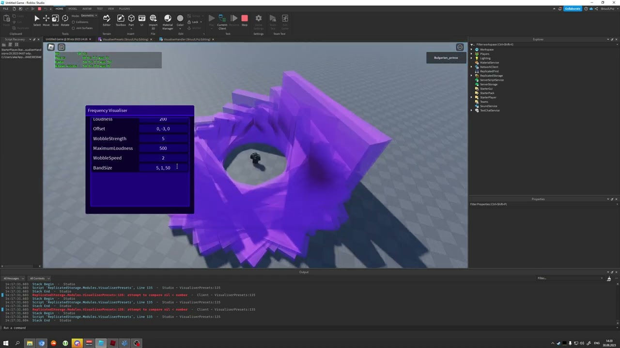
Task: Open the VisualiserPresets script tab
Action: pos(125,39)
